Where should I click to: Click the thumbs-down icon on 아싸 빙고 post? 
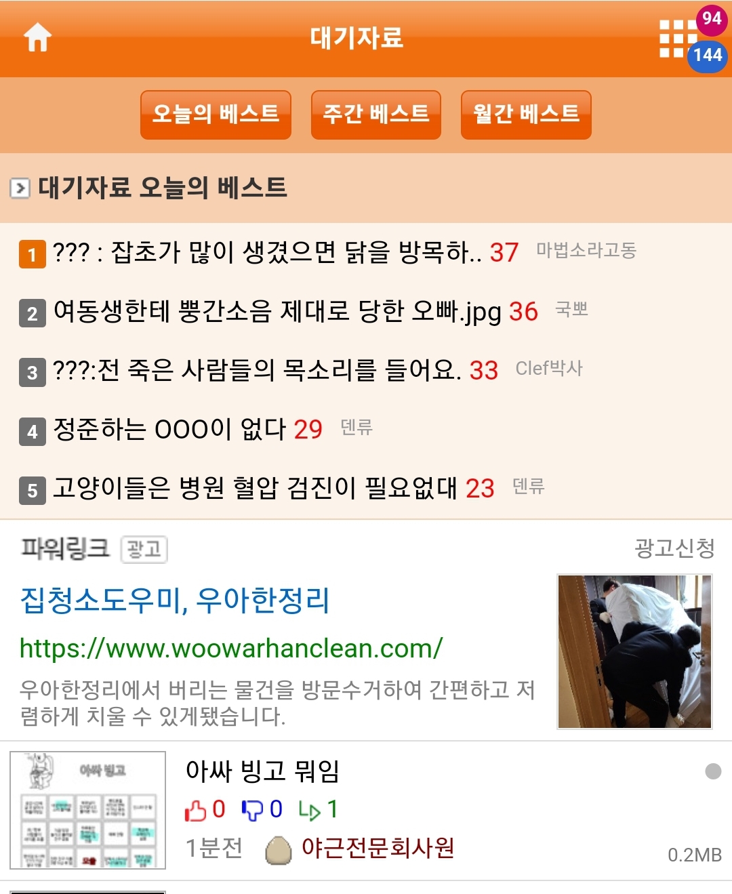pos(252,810)
